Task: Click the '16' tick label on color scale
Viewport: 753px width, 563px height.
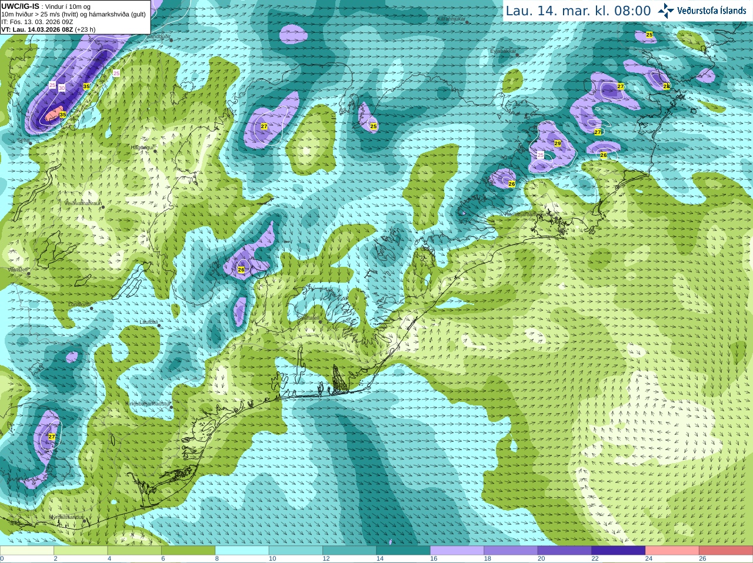Action: pyautogui.click(x=434, y=559)
